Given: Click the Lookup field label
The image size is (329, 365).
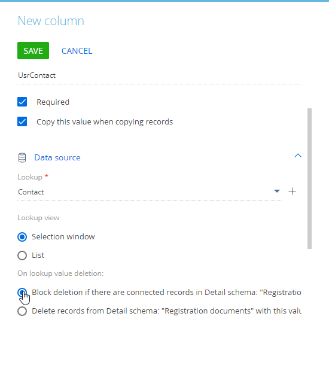Looking at the screenshot, I should coord(30,177).
